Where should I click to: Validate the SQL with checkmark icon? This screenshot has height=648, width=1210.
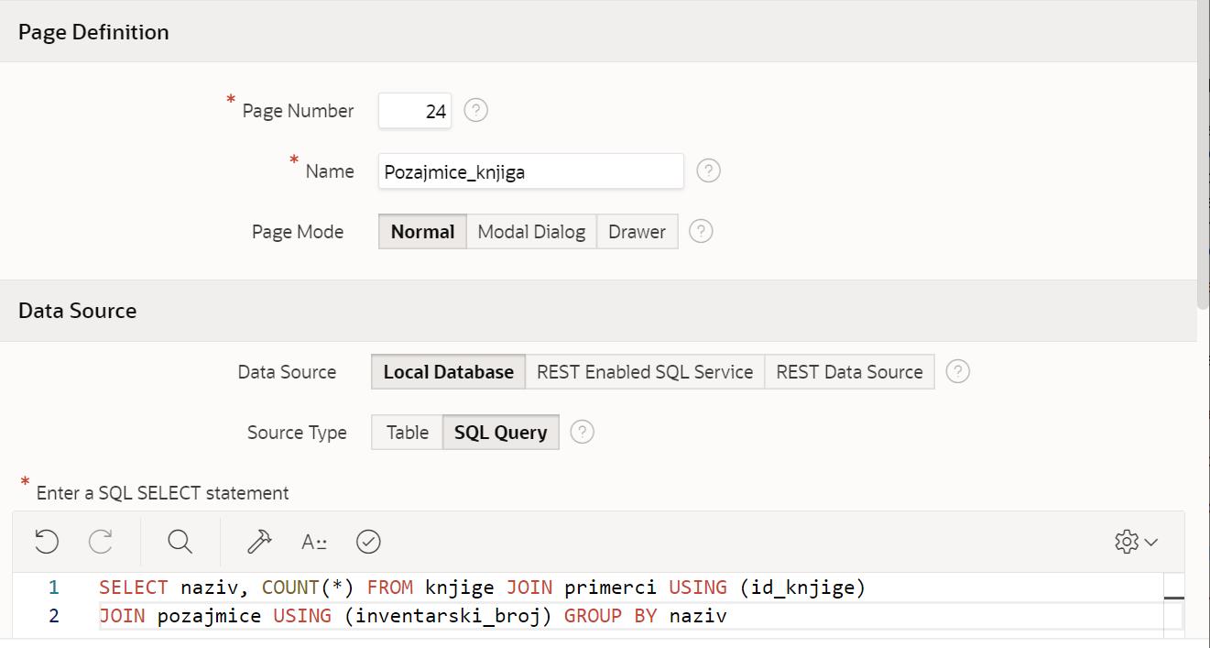click(x=368, y=542)
